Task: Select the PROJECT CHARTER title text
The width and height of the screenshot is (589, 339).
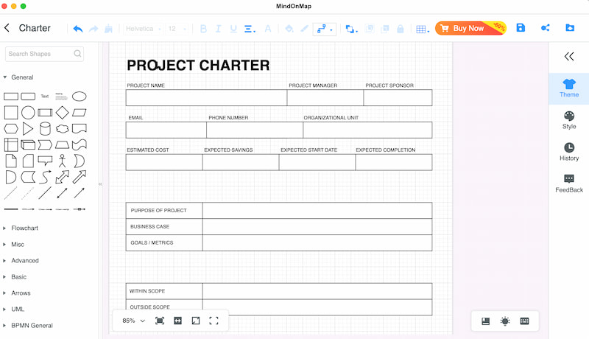Action: click(x=198, y=66)
